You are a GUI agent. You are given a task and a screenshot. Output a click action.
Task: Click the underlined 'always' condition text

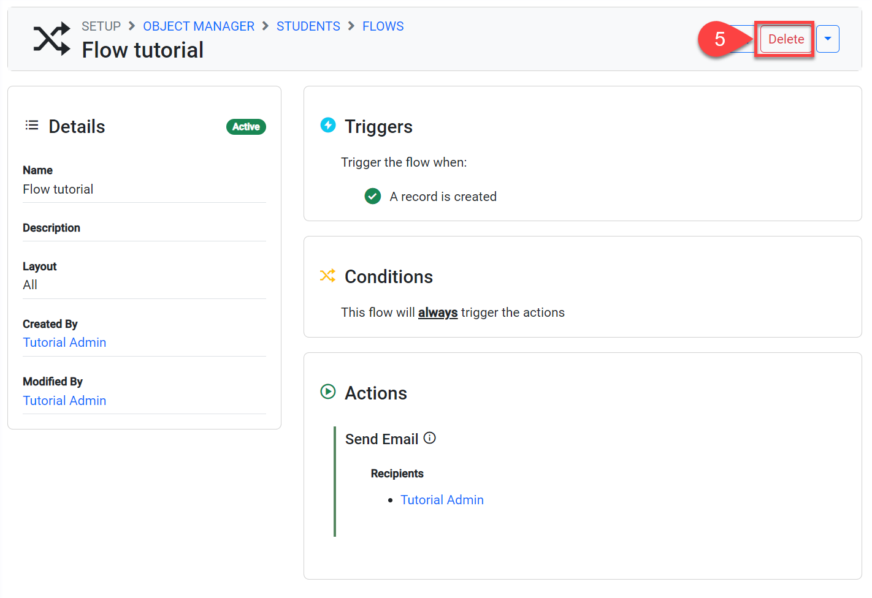(438, 312)
